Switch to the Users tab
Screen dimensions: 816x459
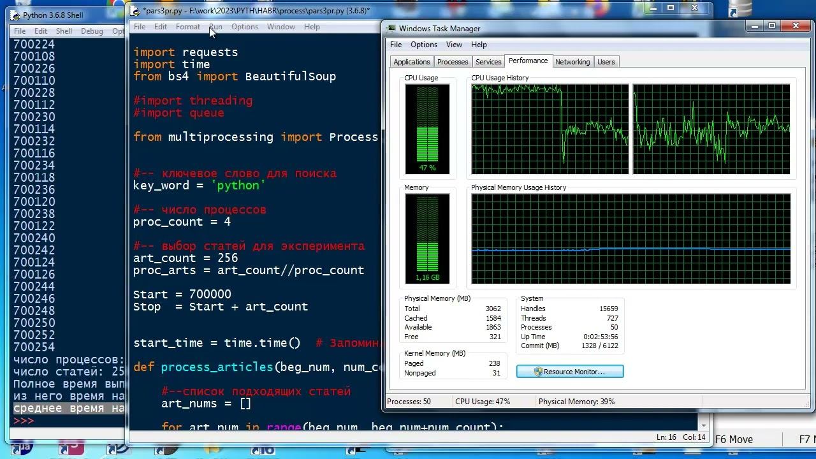[606, 62]
